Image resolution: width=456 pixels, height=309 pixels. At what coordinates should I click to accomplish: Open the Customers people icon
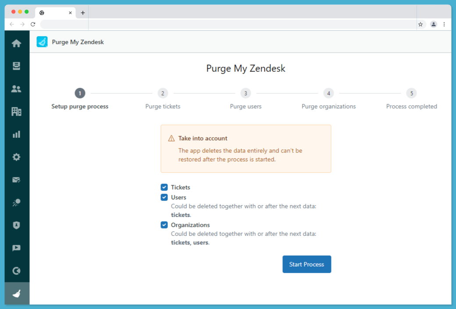(16, 88)
